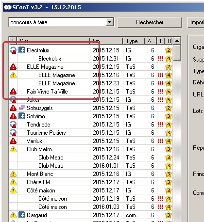Image resolution: width=204 pixels, height=222 pixels.
Task: Select the Côté maison row ending 2016.01.03
Action: tap(91, 207)
